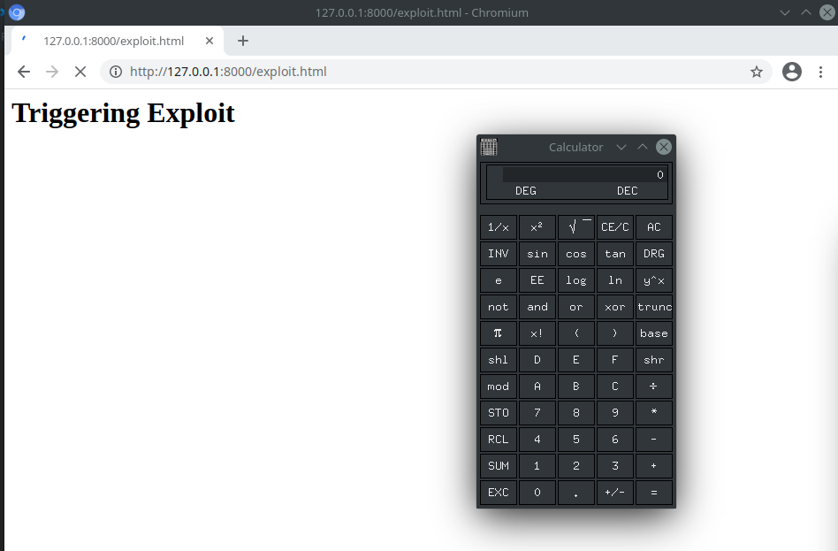This screenshot has height=551, width=838.
Task: Click the tan key
Action: pyautogui.click(x=615, y=254)
